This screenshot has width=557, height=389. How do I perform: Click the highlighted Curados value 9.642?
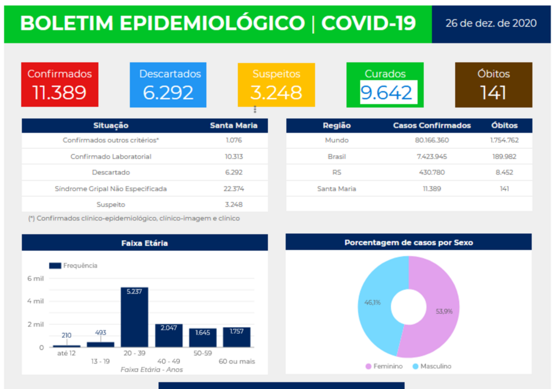tap(388, 93)
